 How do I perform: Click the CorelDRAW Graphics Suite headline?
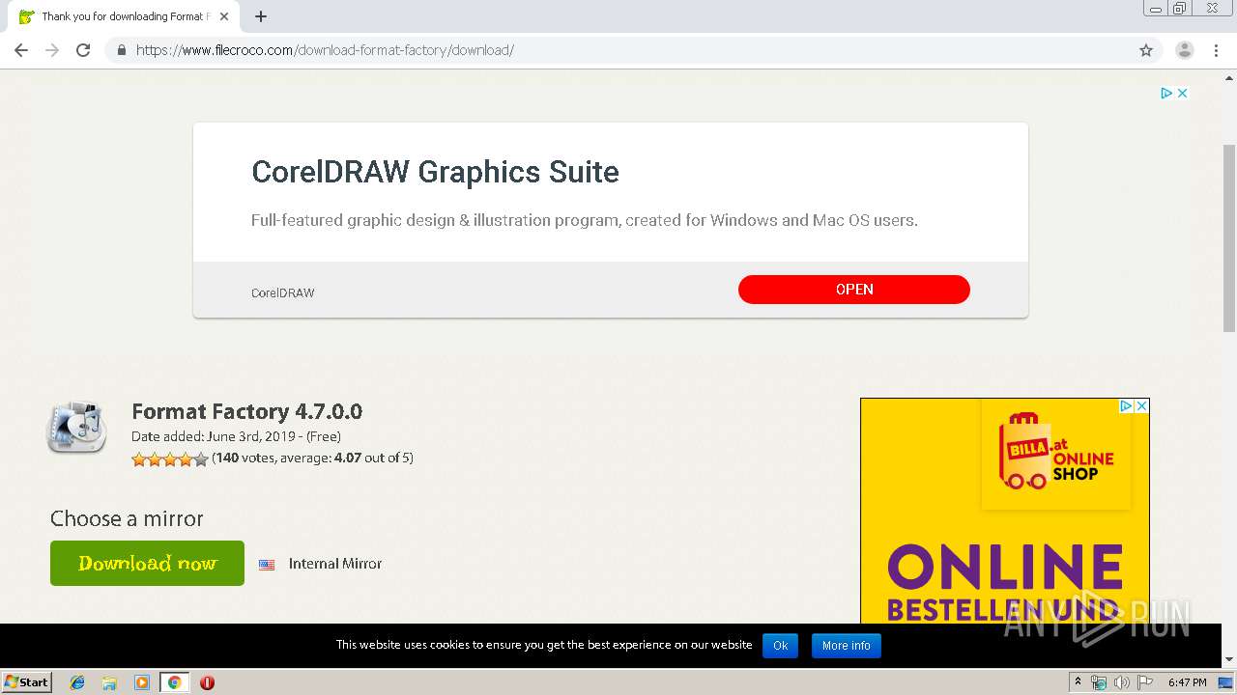coord(435,172)
